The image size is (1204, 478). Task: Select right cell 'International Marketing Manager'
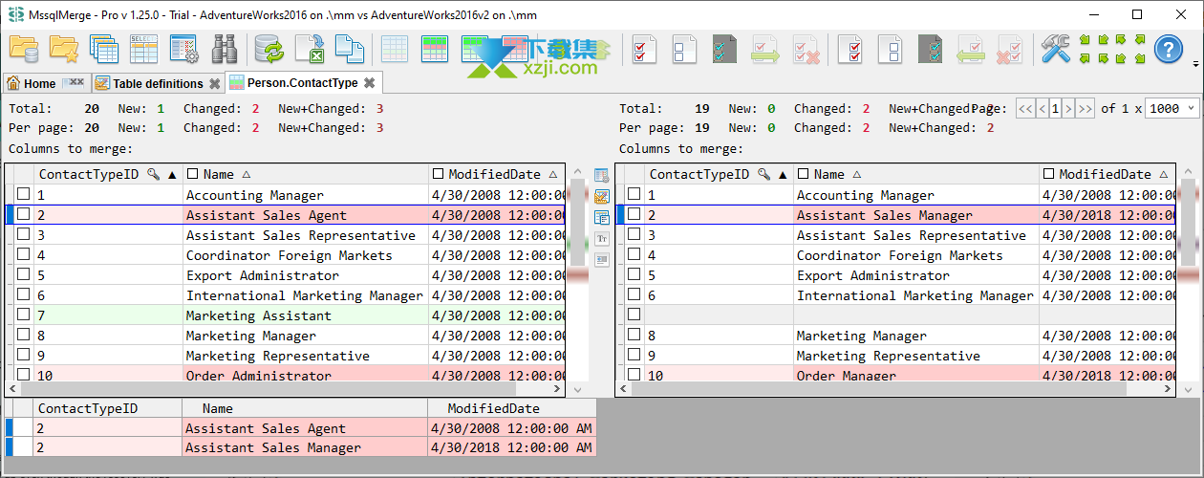[915, 295]
